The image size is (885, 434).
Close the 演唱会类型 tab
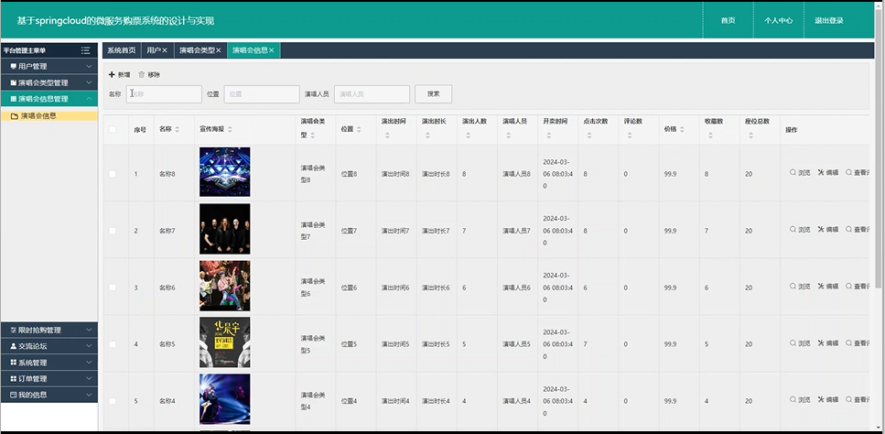coord(219,50)
